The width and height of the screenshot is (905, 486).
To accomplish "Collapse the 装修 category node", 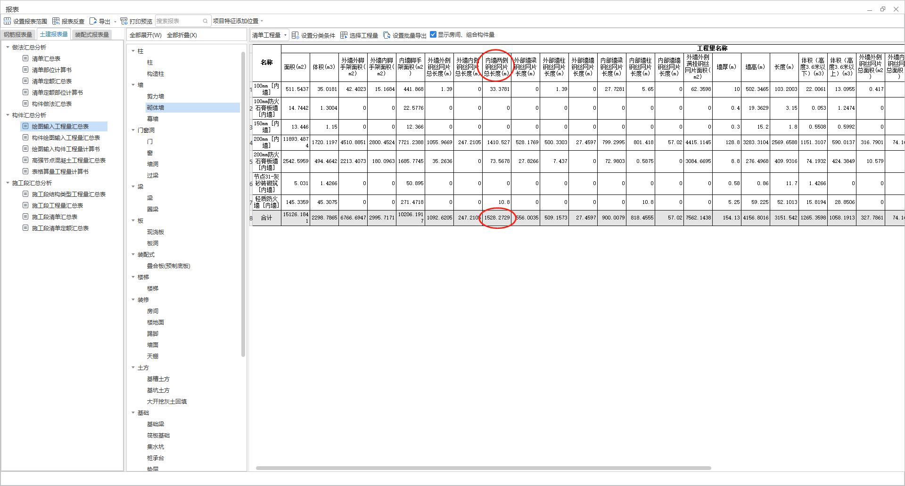I will click(133, 300).
